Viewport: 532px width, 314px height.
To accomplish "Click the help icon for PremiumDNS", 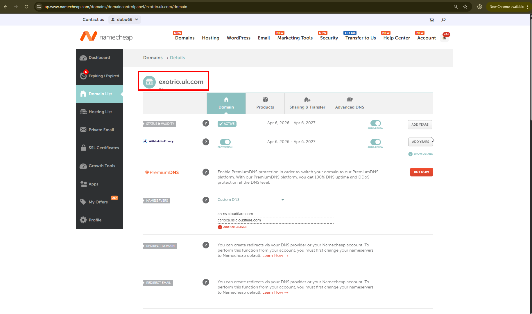I will click(x=206, y=172).
